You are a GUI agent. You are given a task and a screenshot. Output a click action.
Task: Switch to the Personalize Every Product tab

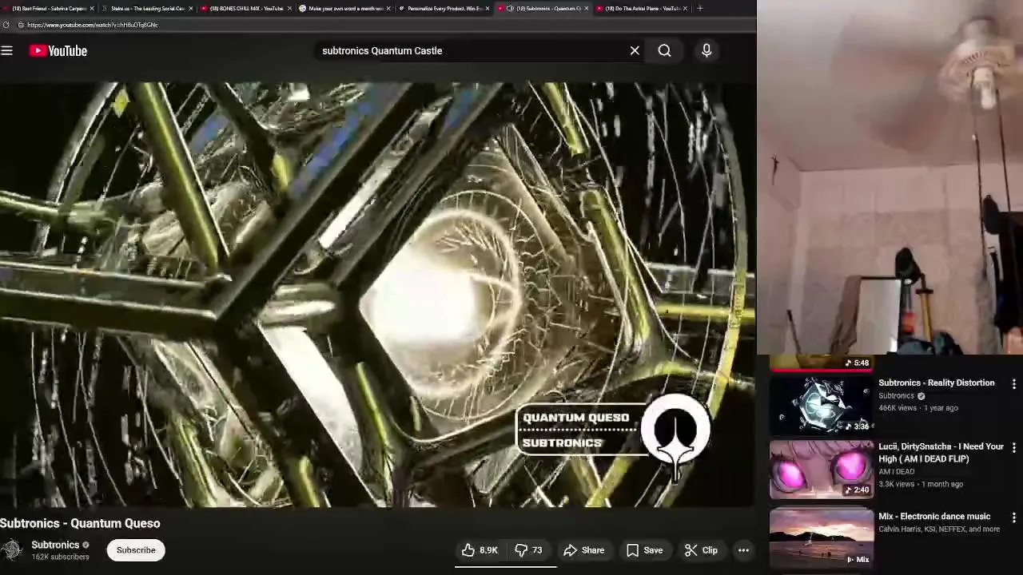(444, 8)
